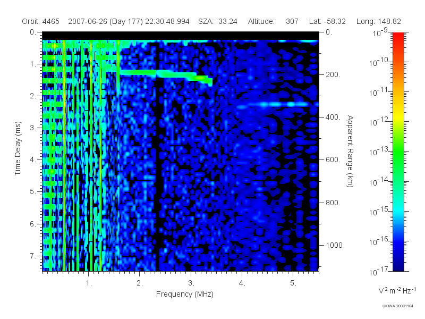Click the 'Apparent Range (km)' axis label
The width and height of the screenshot is (425, 319).
pos(350,152)
